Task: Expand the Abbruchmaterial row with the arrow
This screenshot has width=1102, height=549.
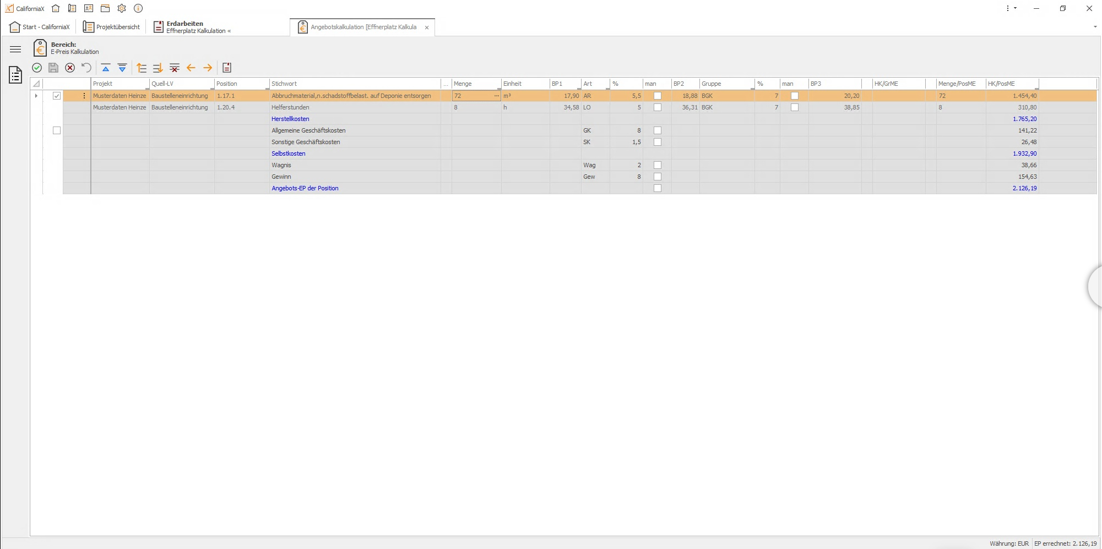Action: coord(35,96)
